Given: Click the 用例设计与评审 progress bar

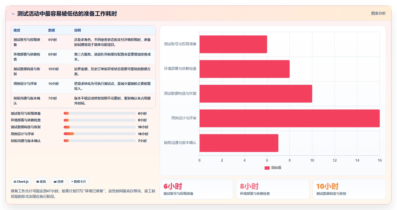Looking at the screenshot, I should (x=100, y=134).
